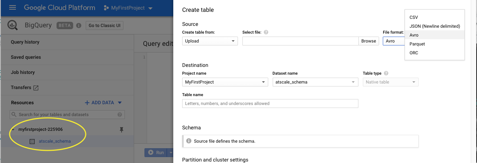
Task: Open the hamburger navigation menu
Action: [x=13, y=8]
